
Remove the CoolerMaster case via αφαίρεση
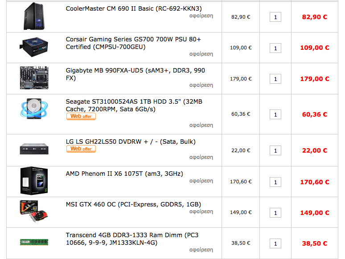(201, 16)
